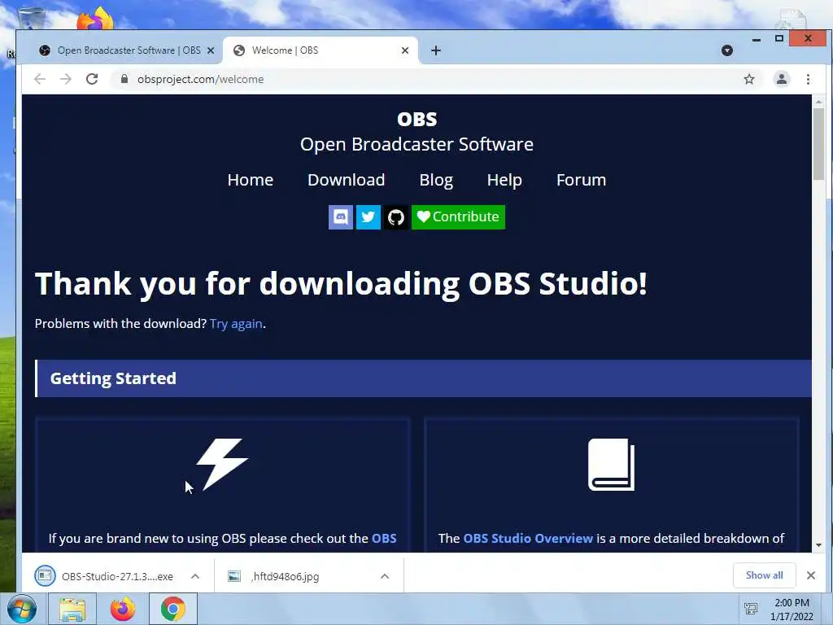Open the GitHub icon link

coord(396,216)
